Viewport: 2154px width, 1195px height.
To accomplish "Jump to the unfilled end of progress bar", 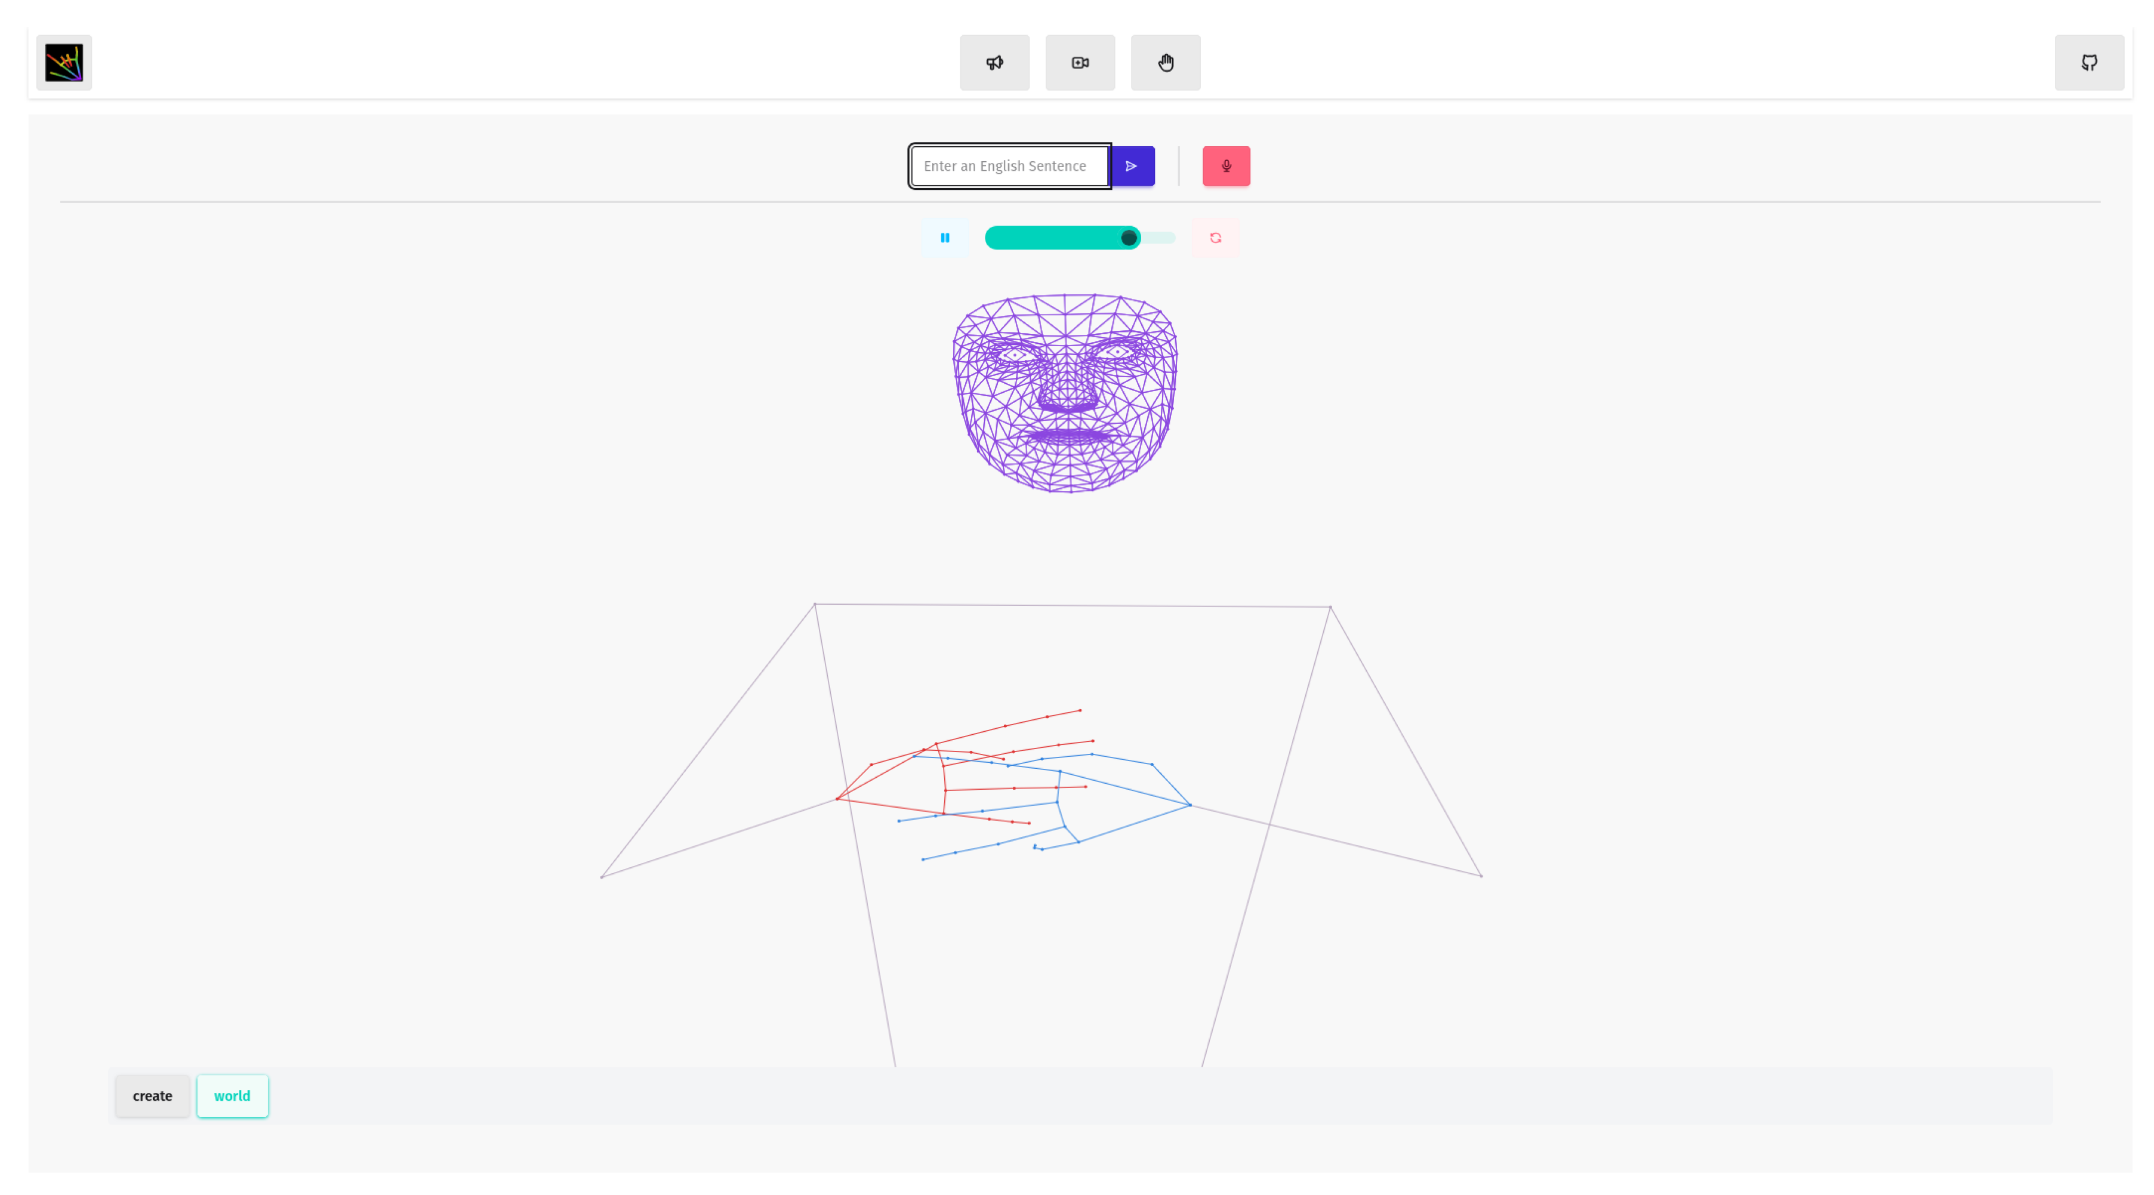I will coord(1159,238).
